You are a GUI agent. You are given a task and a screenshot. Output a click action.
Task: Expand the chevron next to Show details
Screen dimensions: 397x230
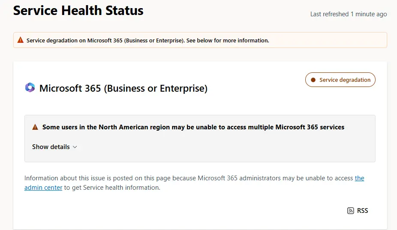point(75,147)
